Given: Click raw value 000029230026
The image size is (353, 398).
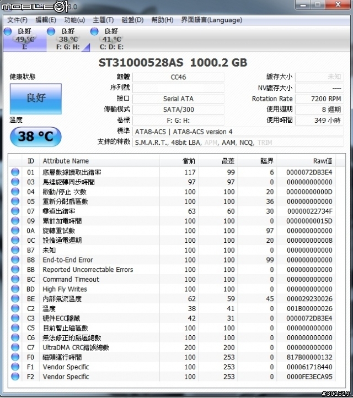Looking at the screenshot, I should click(x=309, y=299).
